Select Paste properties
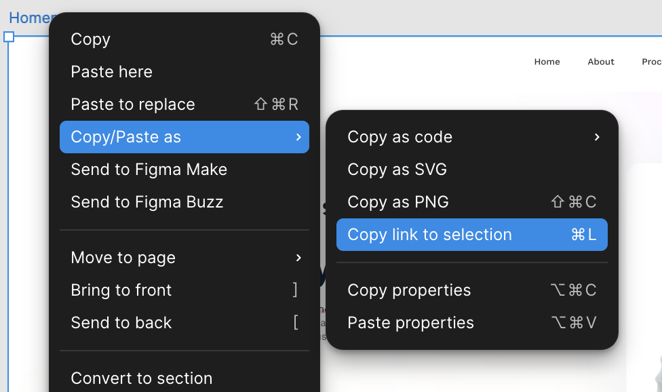The image size is (662, 392). (x=411, y=323)
